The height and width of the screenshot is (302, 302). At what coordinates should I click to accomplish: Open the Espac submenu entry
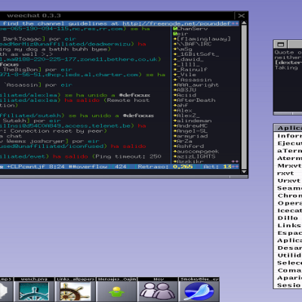288,233
